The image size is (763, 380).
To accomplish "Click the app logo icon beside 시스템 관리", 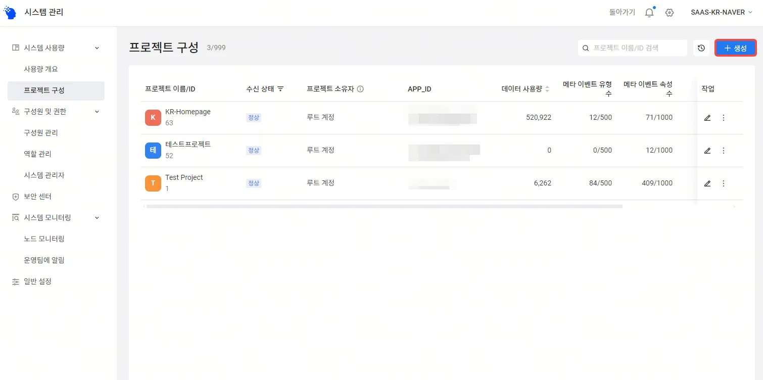I will [x=10, y=13].
